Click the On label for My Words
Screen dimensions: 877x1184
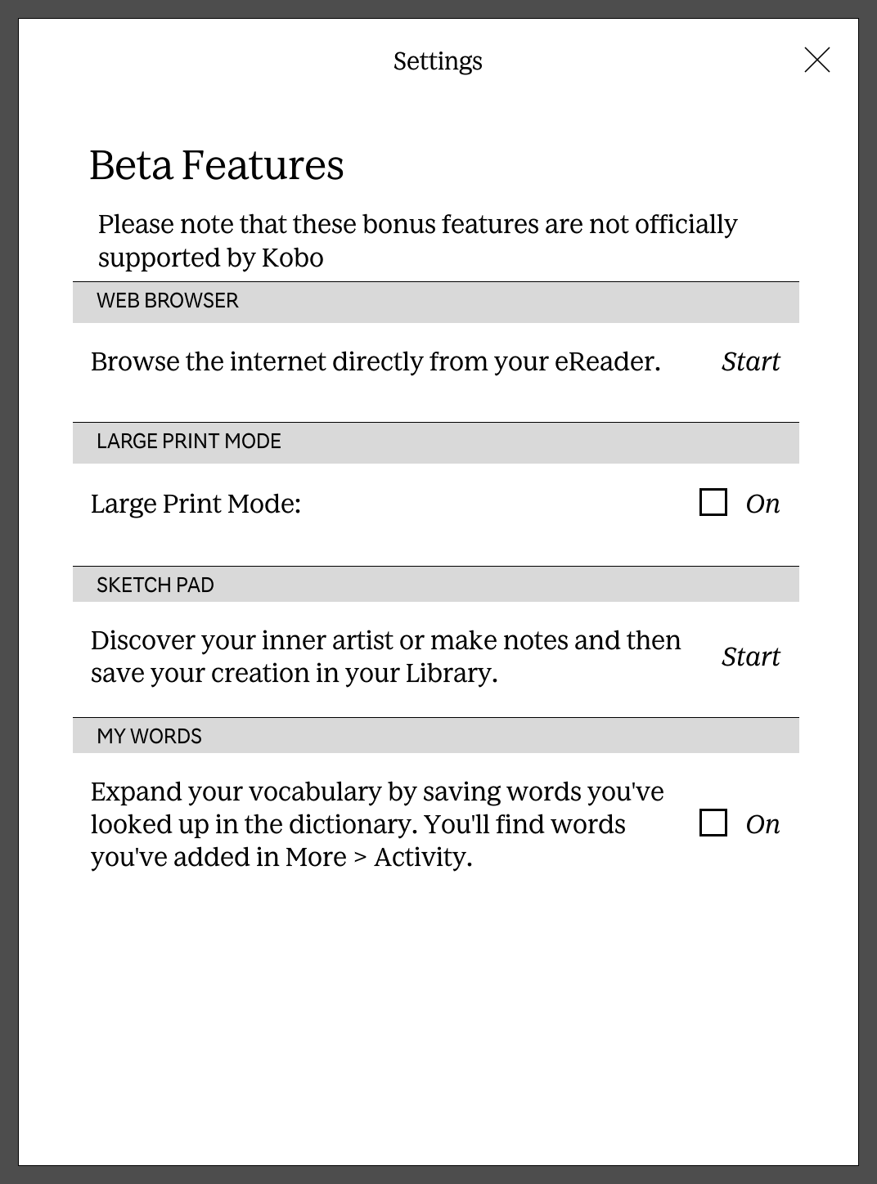[x=762, y=824]
